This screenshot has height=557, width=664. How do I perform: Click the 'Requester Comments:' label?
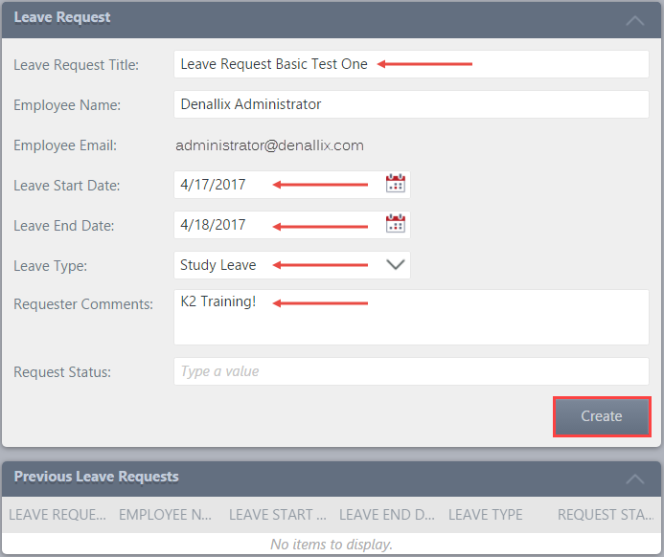click(83, 304)
